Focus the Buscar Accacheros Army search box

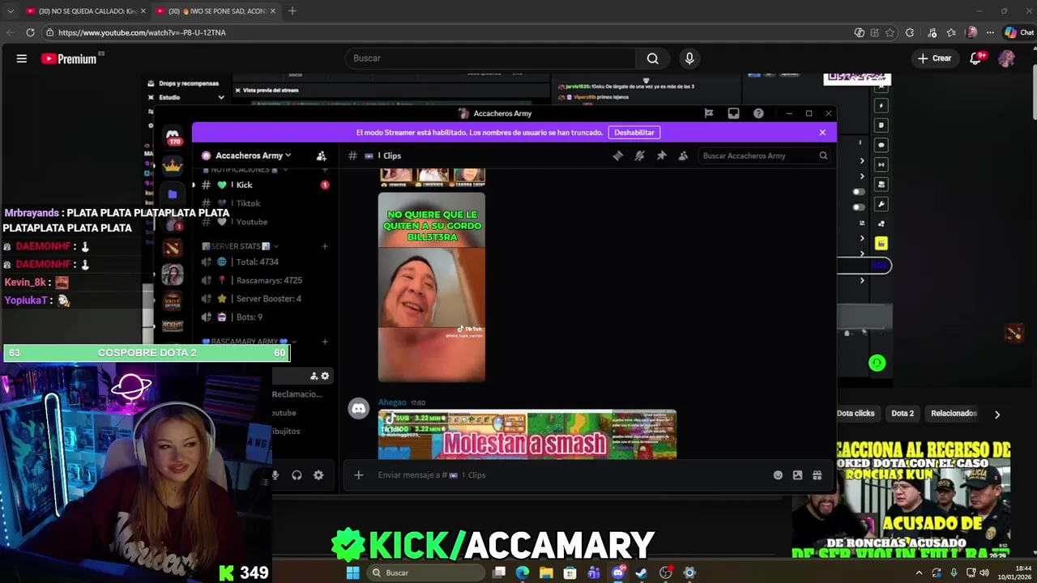point(764,155)
